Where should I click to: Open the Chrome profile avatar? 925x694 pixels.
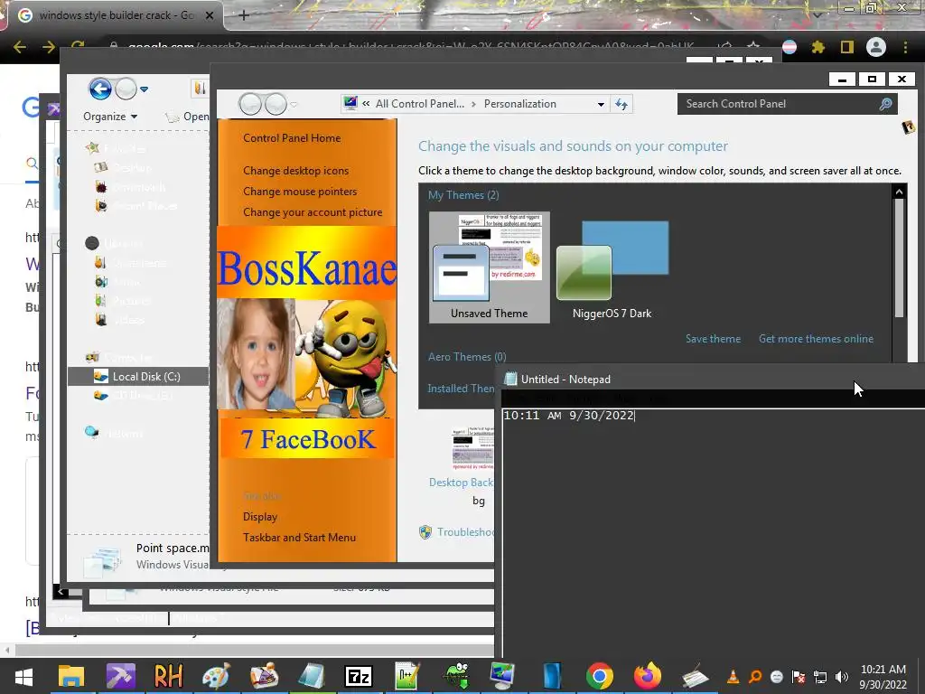[x=876, y=47]
